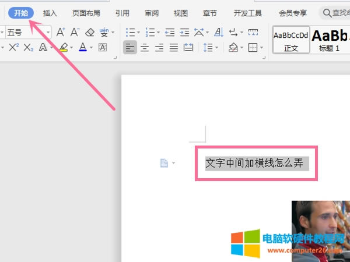Click the font color A icon
This screenshot has width=350, height=262.
click(x=83, y=47)
